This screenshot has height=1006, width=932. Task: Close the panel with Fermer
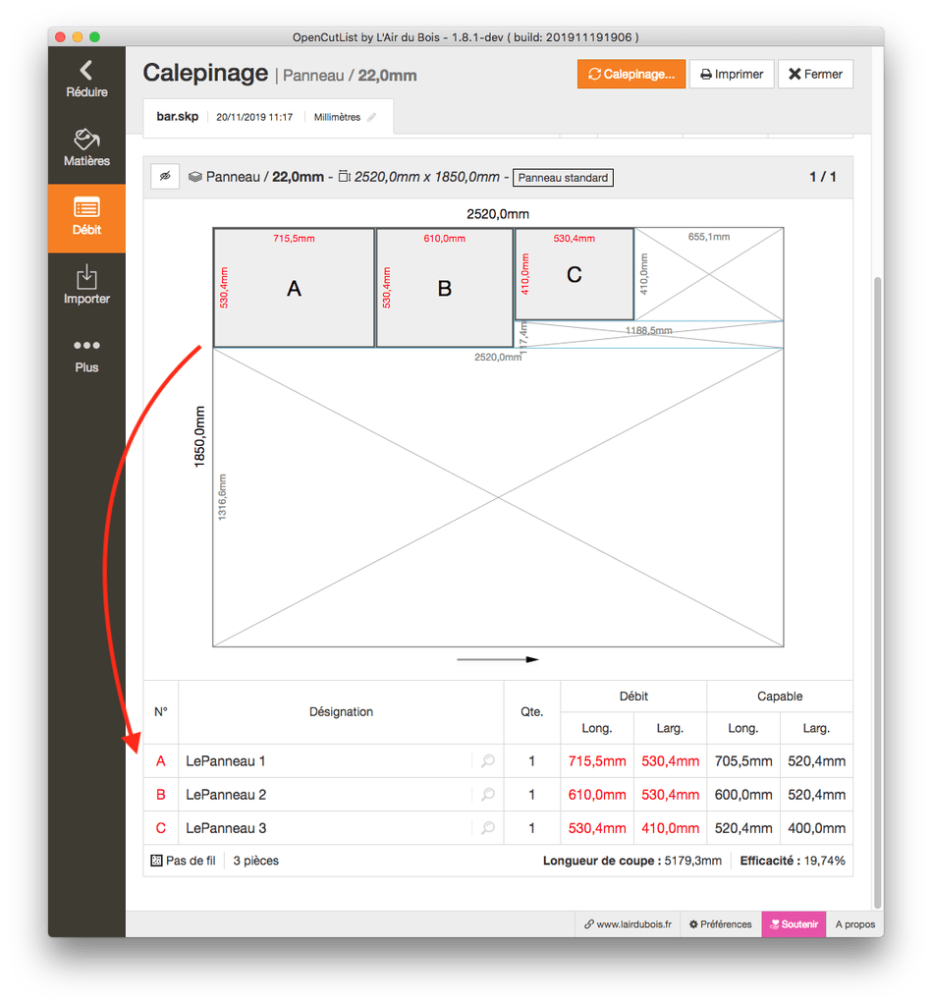coord(815,74)
